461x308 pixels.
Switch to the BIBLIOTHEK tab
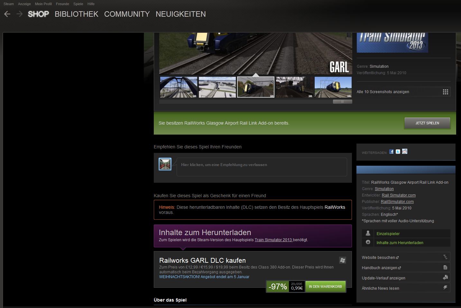(x=77, y=14)
